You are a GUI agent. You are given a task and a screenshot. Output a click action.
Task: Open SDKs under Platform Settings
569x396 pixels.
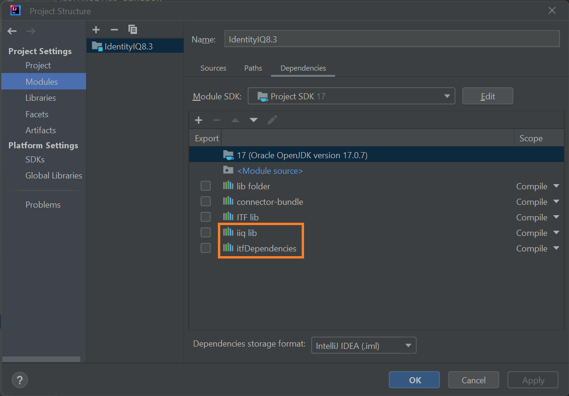35,159
